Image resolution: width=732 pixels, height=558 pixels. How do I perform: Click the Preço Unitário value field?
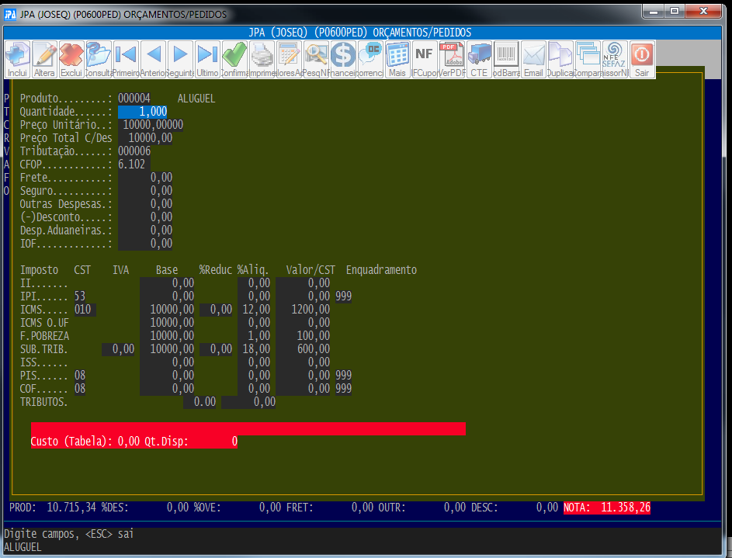151,125
